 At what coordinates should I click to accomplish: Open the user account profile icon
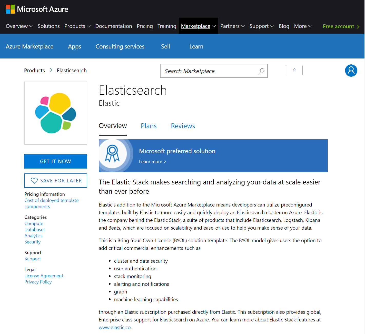click(351, 71)
